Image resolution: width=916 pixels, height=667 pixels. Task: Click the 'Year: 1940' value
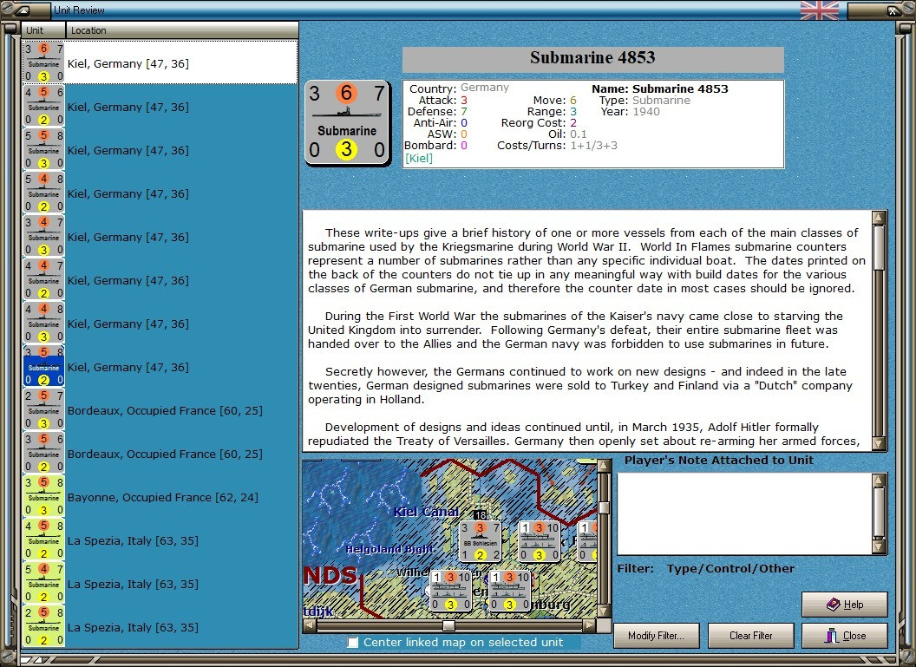[x=646, y=112]
